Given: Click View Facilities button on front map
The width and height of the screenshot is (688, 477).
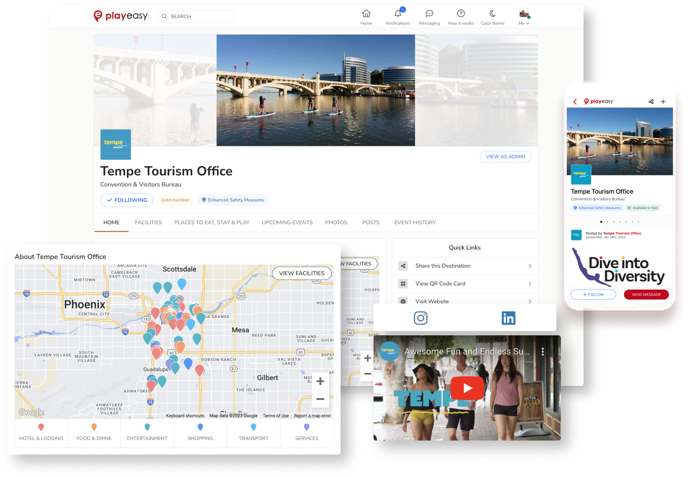Looking at the screenshot, I should tap(302, 273).
